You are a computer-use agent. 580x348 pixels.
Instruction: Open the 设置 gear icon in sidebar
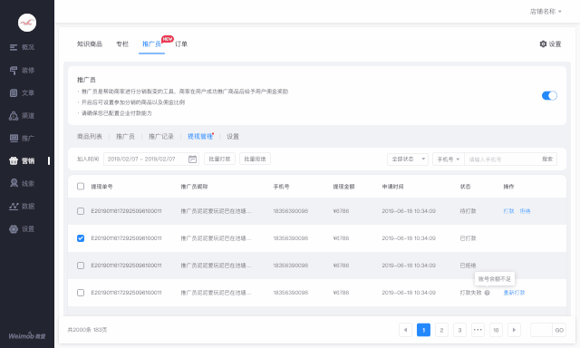coord(14,229)
